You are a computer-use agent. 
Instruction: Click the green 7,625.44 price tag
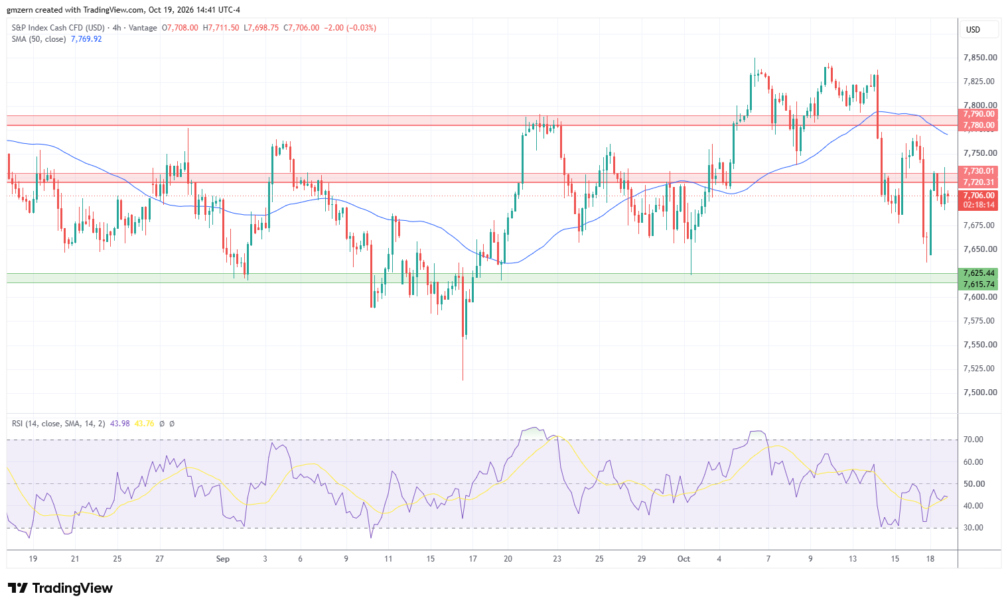[979, 273]
